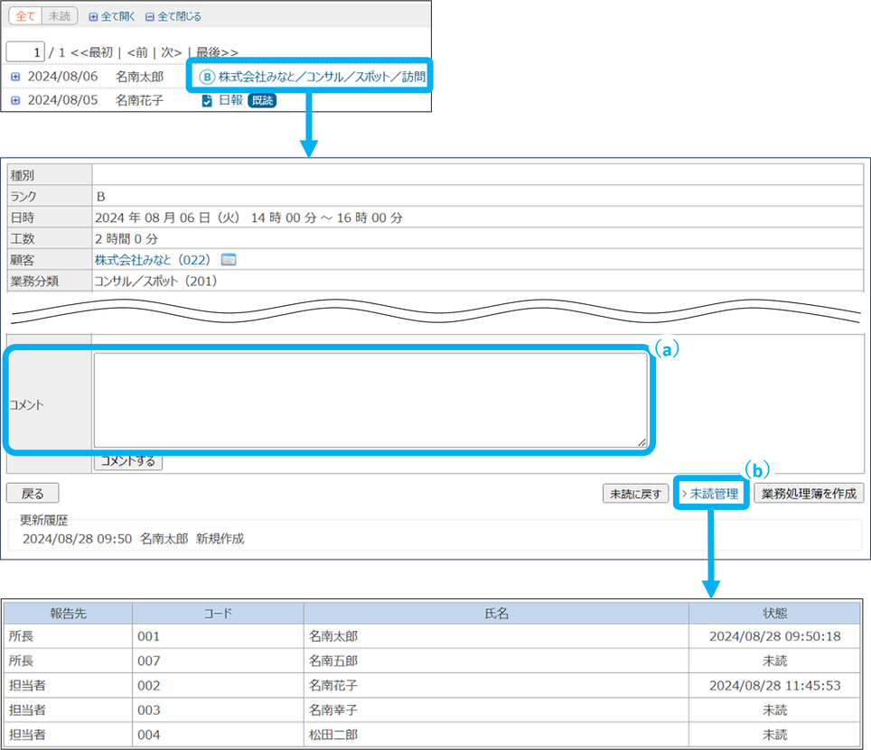
Task: Click the 業務処理簿を作成 button
Action: [809, 494]
